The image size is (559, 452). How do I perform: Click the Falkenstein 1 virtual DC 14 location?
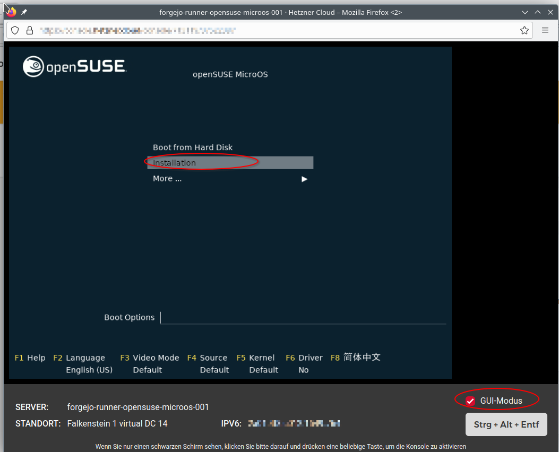(117, 423)
